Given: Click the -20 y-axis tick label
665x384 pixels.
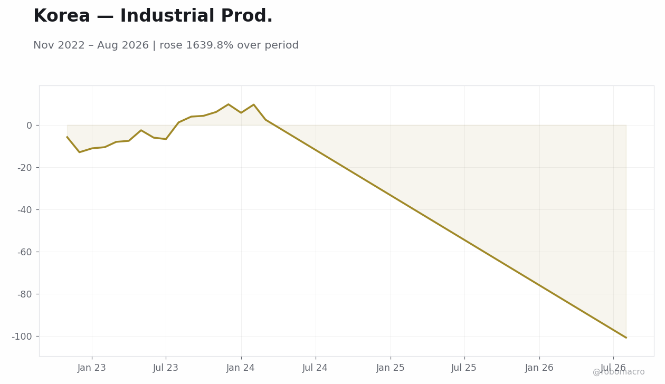Looking at the screenshot, I should [25, 168].
